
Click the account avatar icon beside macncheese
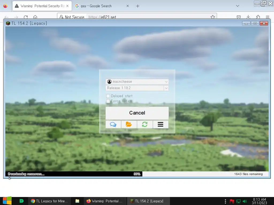click(109, 82)
